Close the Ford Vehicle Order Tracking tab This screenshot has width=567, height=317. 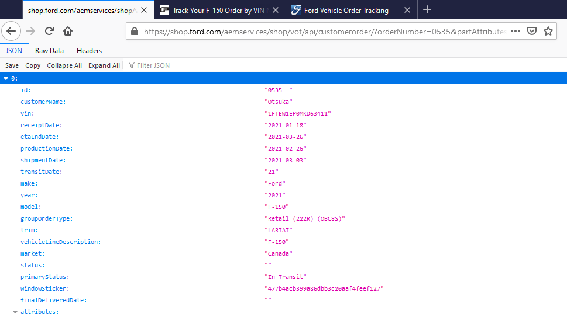click(407, 10)
